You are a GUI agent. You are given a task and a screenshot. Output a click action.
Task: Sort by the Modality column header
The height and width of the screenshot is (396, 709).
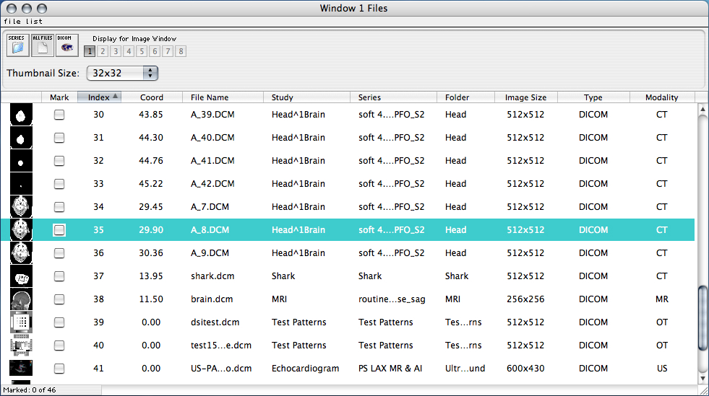pyautogui.click(x=661, y=97)
